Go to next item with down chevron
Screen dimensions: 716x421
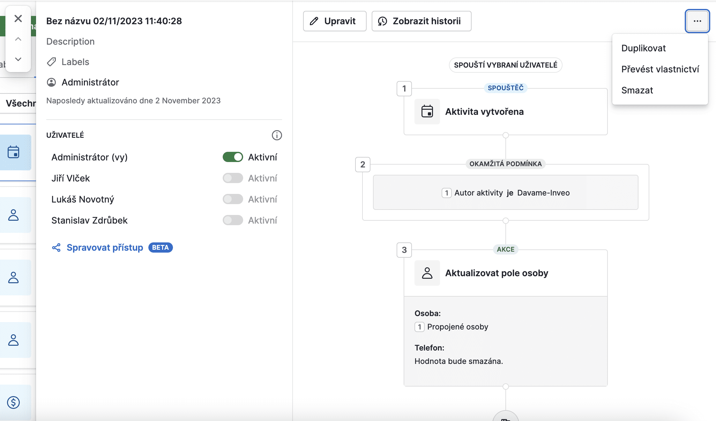18,59
